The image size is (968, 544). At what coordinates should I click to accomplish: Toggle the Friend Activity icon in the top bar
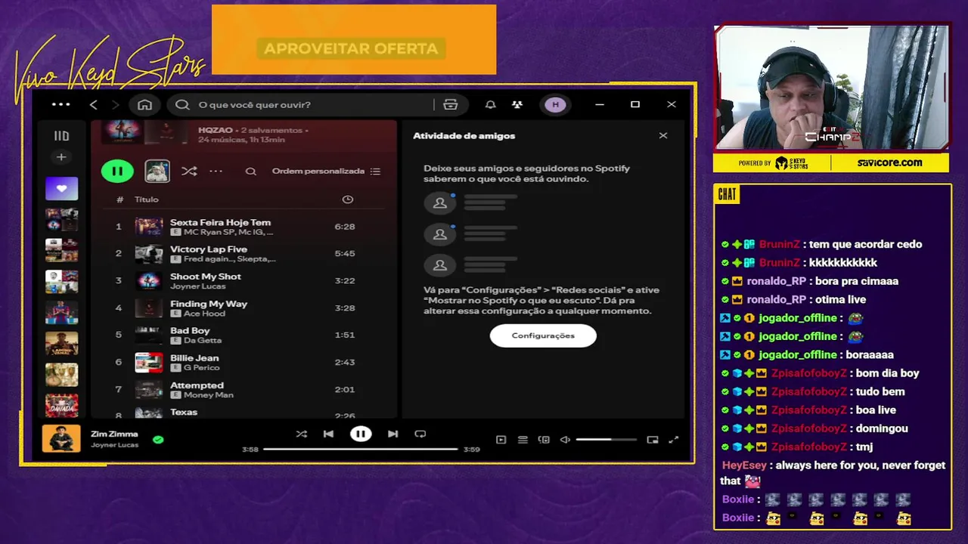517,104
